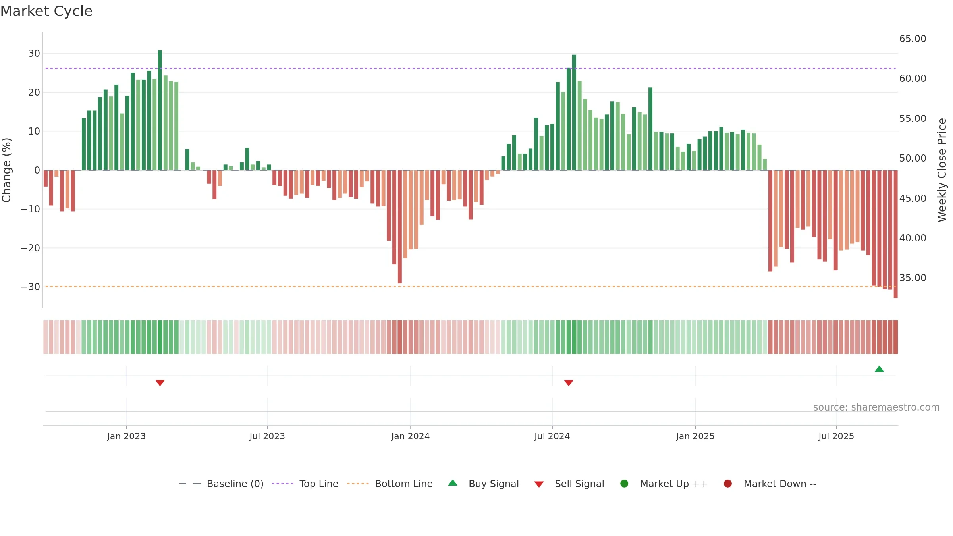Image resolution: width=953 pixels, height=536 pixels.
Task: Click the orange dotted Bottom Line legend sample
Action: [358, 484]
